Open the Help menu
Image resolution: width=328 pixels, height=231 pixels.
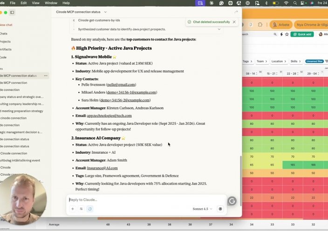[x=66, y=3]
